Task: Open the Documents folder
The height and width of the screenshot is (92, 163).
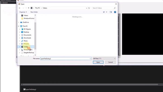Action: point(27,35)
